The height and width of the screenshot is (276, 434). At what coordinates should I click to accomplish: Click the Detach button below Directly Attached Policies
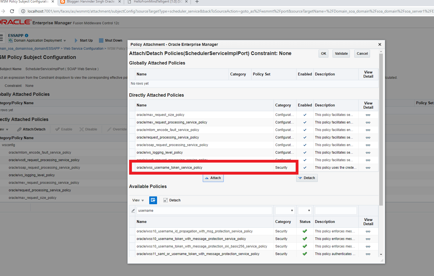[x=307, y=178]
